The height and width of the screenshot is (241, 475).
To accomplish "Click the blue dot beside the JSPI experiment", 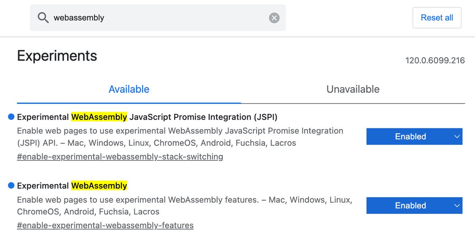I will point(11,117).
